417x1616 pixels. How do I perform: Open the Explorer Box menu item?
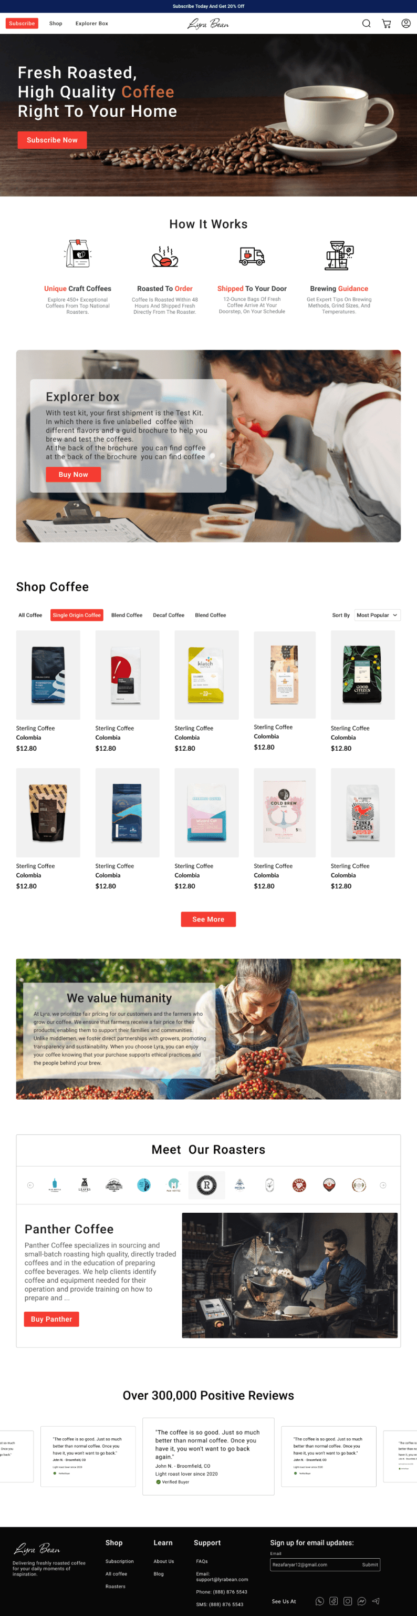91,24
